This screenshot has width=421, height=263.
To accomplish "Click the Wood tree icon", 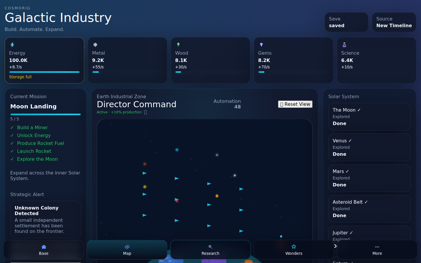I will (x=178, y=45).
